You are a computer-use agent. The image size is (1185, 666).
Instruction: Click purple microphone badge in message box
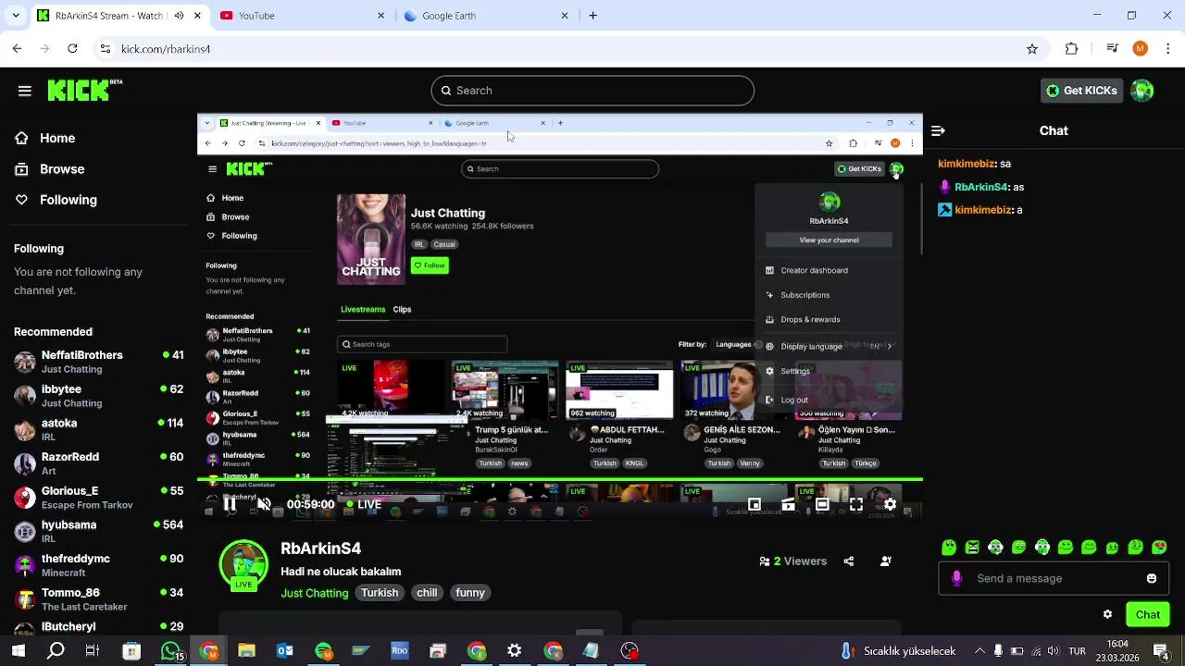956,578
